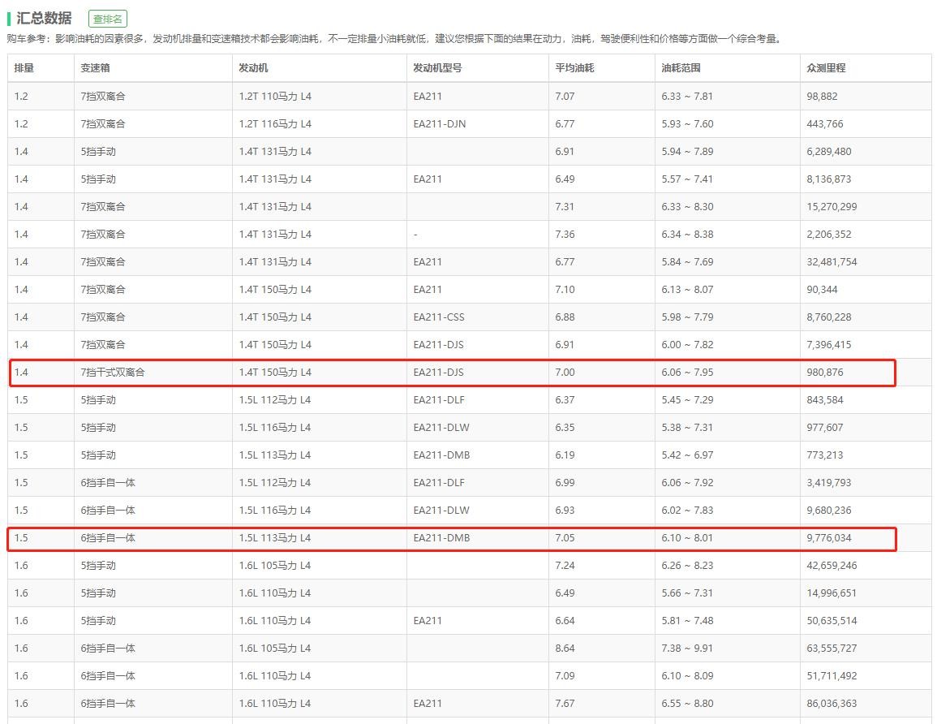Click mileage value 9,680,236
Image resolution: width=937 pixels, height=724 pixels.
(829, 510)
